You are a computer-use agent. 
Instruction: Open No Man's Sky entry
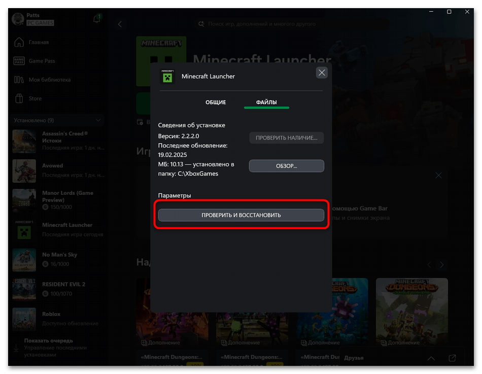(x=58, y=260)
